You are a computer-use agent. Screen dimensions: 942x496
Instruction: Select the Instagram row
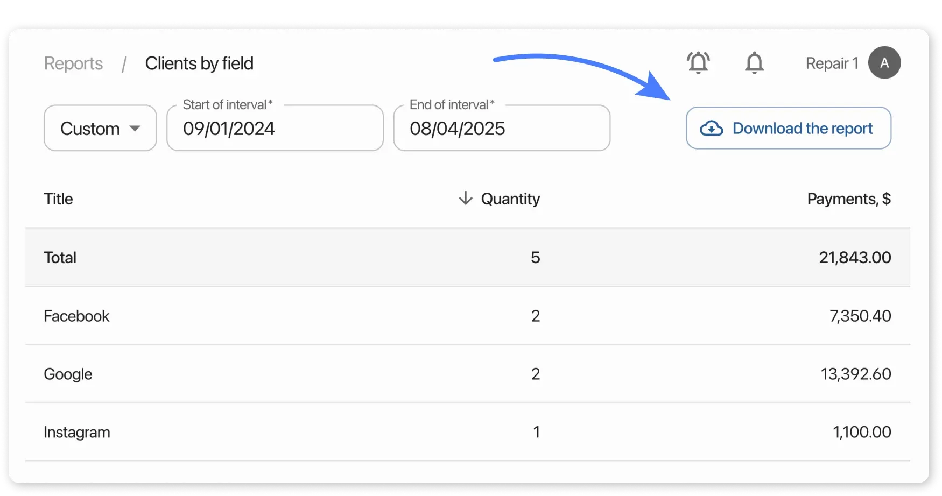269,431
